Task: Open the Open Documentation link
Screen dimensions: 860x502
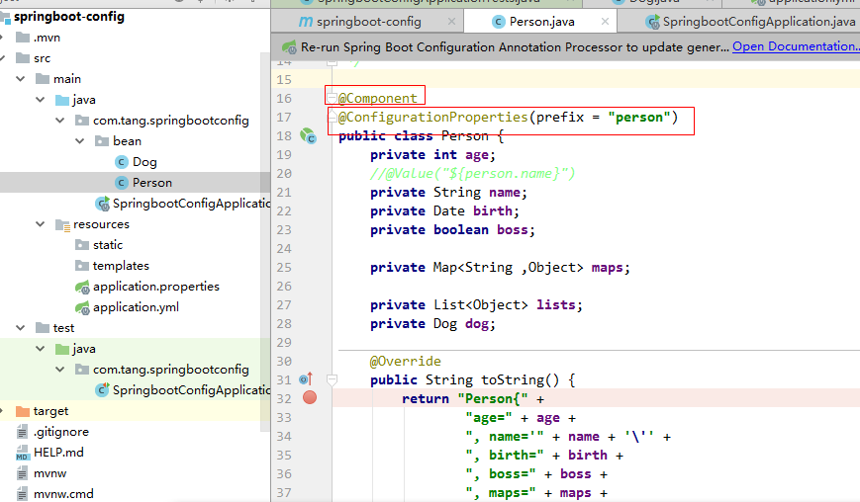Action: tap(796, 46)
